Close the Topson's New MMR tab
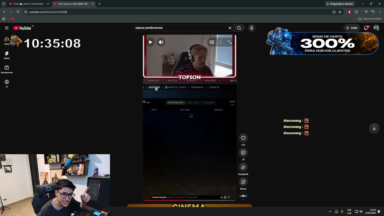Screen dimensions: 384x216 (x=92, y=4)
